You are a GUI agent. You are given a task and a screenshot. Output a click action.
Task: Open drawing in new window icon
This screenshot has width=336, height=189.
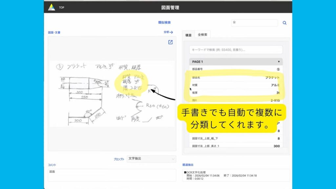click(x=170, y=42)
